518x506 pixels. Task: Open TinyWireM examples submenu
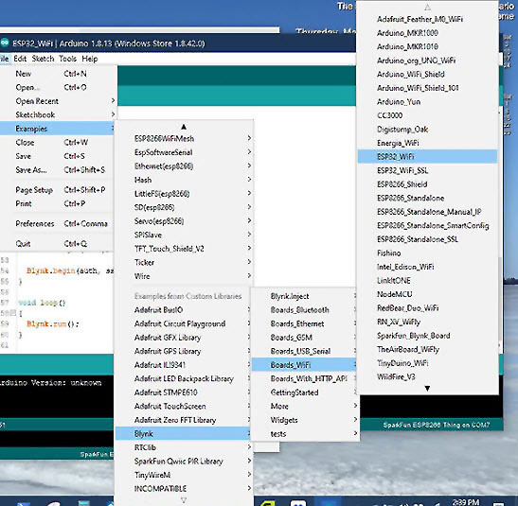pyautogui.click(x=184, y=475)
